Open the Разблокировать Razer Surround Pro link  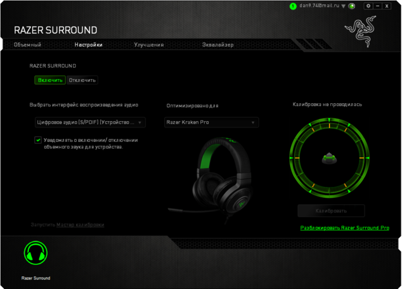344,228
